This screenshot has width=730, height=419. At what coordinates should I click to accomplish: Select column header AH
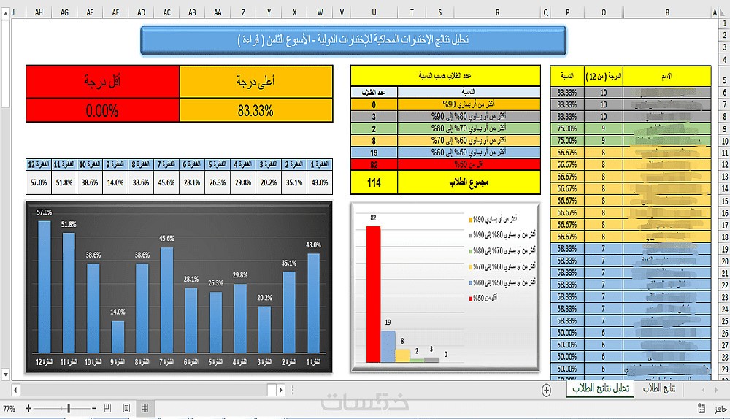pos(39,12)
